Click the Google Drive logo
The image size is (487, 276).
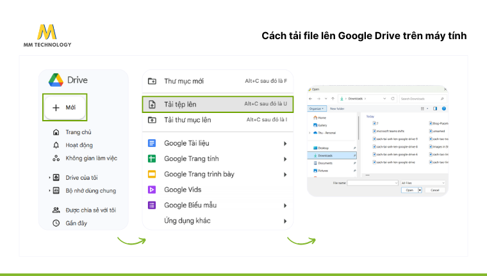click(56, 80)
